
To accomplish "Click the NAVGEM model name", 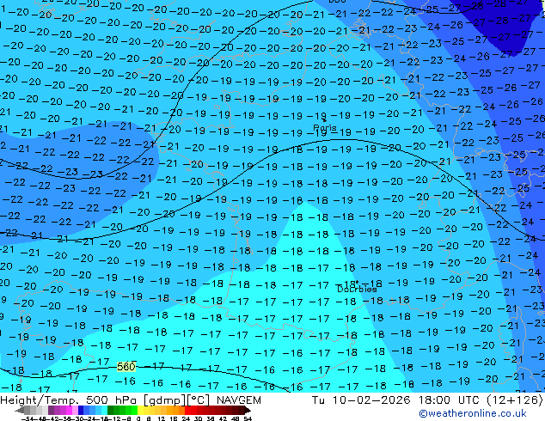I will coord(239,400).
